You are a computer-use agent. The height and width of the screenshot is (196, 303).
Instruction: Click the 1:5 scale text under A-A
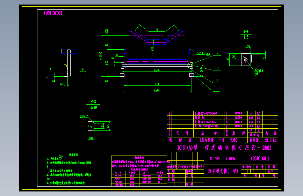246,37
